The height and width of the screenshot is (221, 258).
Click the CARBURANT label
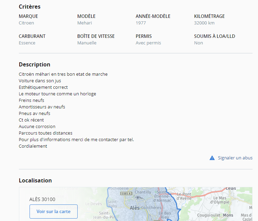(x=32, y=36)
